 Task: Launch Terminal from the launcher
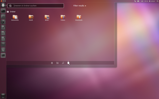click(x=3, y=11)
